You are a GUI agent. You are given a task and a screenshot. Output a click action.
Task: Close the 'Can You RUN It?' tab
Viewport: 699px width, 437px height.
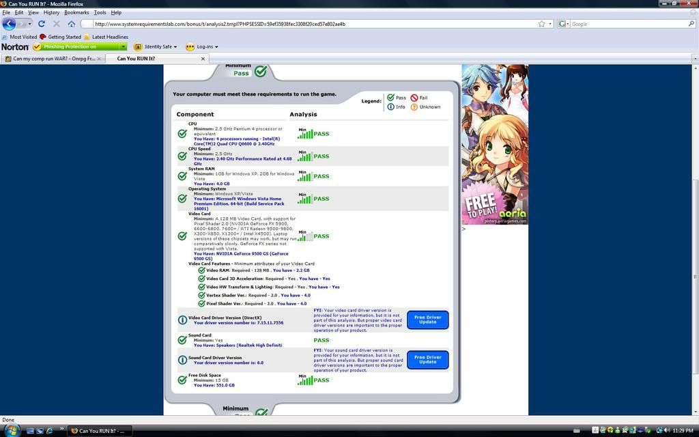(203, 59)
